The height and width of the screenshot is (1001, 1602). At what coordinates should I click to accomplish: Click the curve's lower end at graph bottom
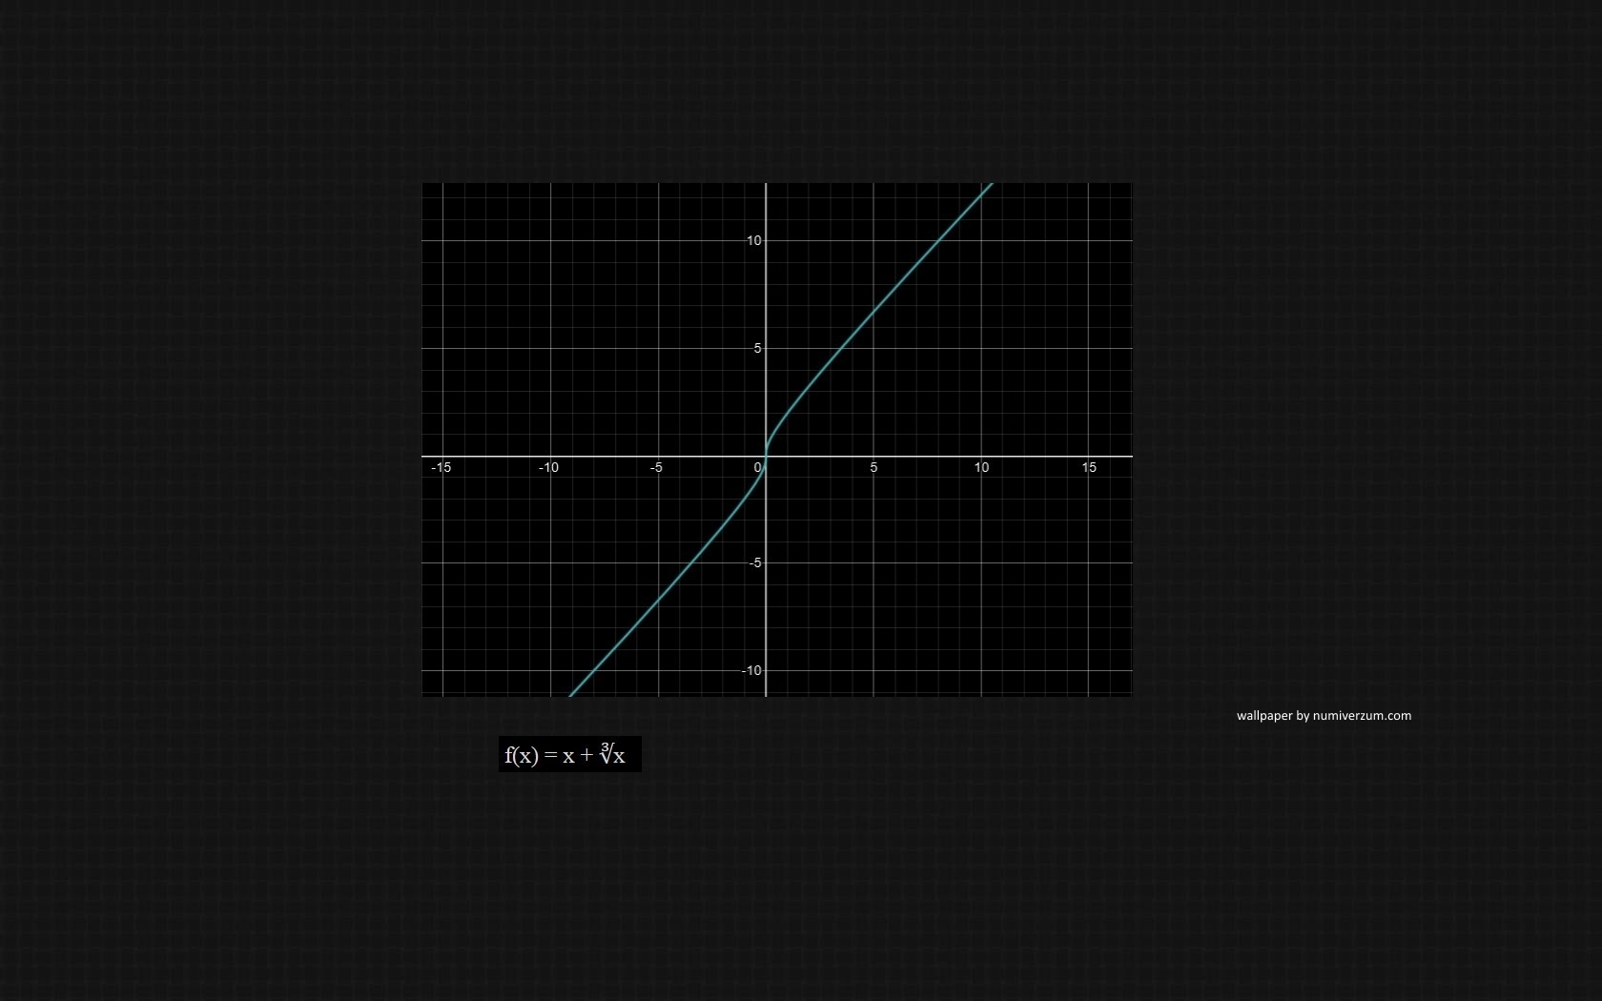[x=571, y=694]
